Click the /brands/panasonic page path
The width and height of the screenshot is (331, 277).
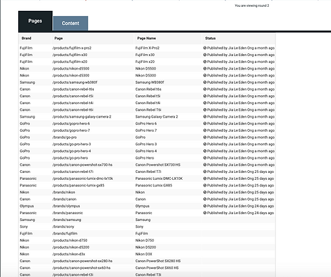click(x=68, y=213)
